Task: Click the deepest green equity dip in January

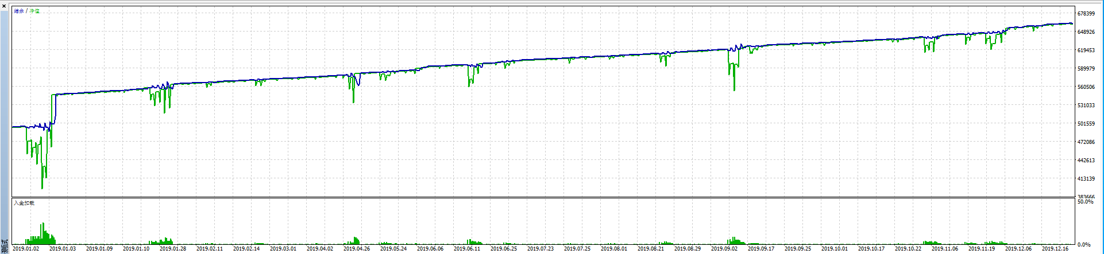Action: (42, 187)
